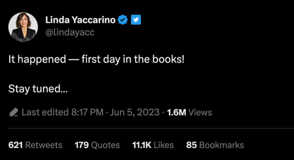This screenshot has width=294, height=160.
Task: Click the pencil edit history icon
Action: [x=14, y=112]
